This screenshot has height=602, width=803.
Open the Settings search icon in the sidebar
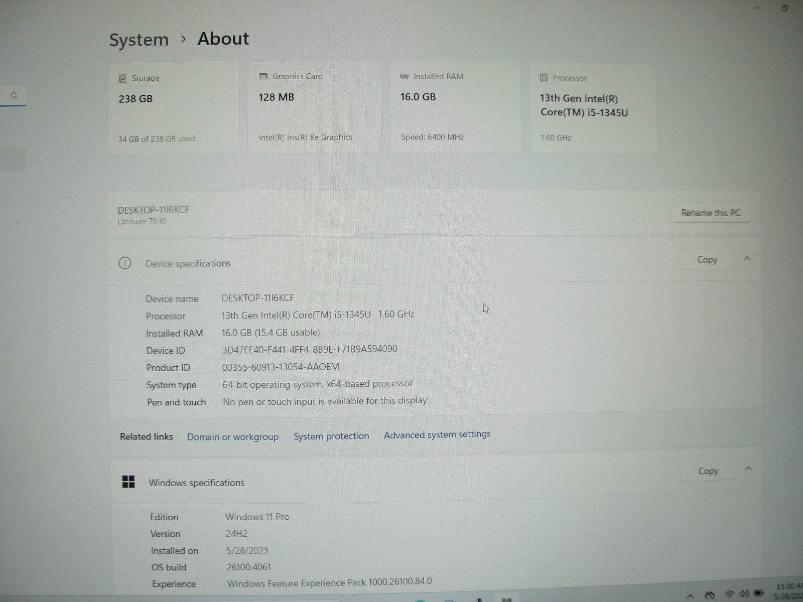[x=15, y=95]
